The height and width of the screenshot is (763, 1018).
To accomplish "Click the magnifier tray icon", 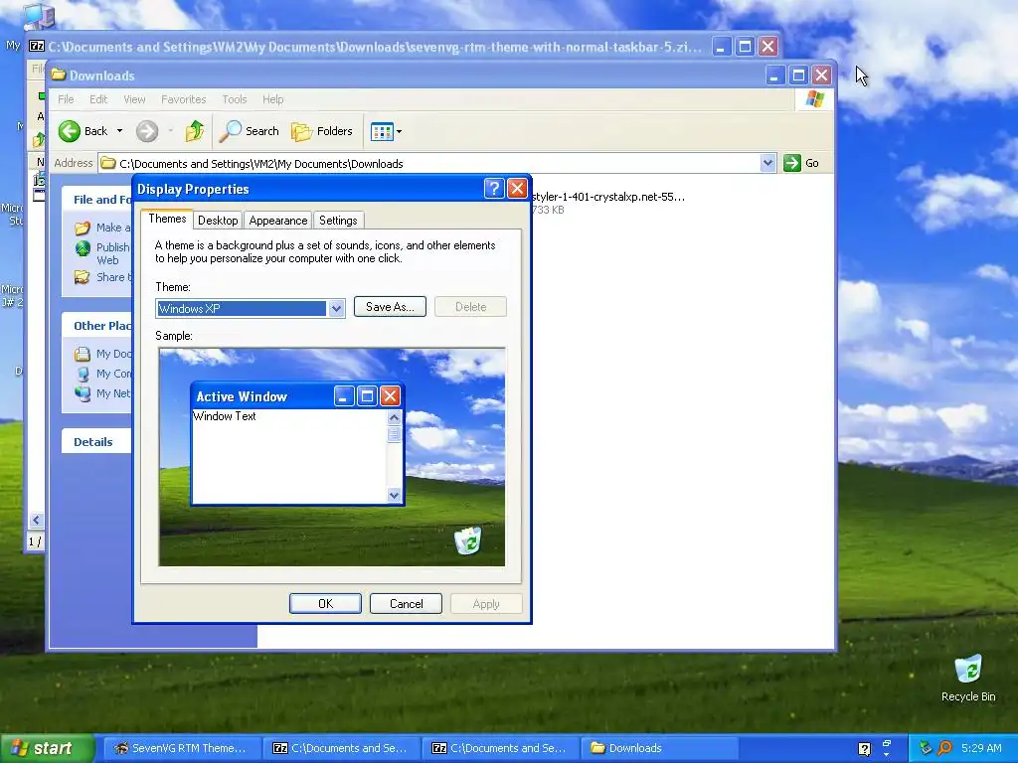I will pyautogui.click(x=944, y=748).
